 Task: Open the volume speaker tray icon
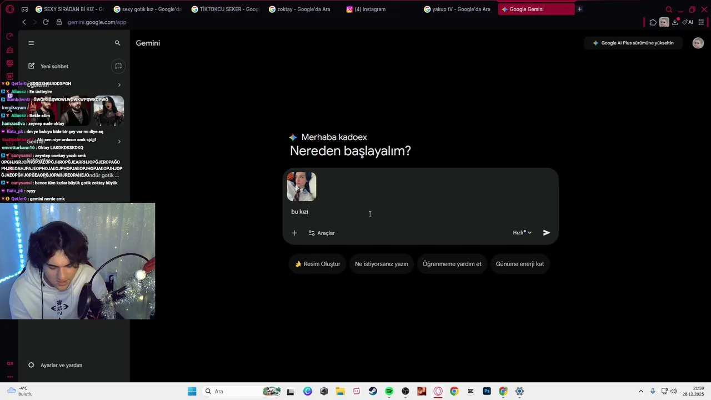click(674, 391)
